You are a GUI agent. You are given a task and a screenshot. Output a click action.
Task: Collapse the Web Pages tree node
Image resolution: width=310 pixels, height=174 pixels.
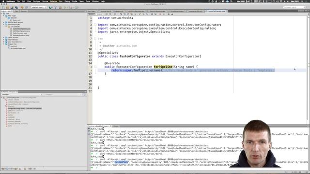(3, 16)
